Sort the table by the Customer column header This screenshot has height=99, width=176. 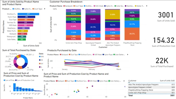click(x=132, y=81)
